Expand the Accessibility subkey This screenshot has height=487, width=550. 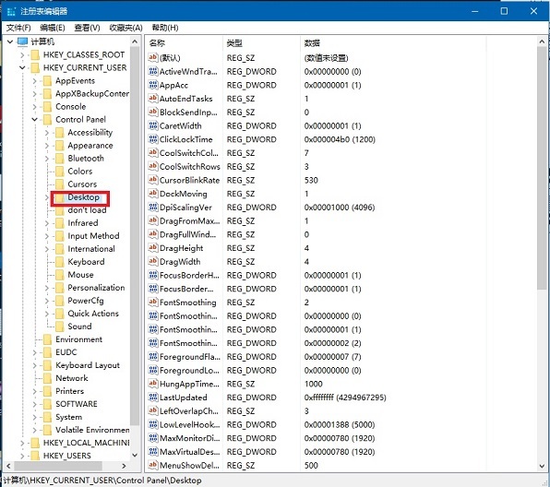point(47,133)
